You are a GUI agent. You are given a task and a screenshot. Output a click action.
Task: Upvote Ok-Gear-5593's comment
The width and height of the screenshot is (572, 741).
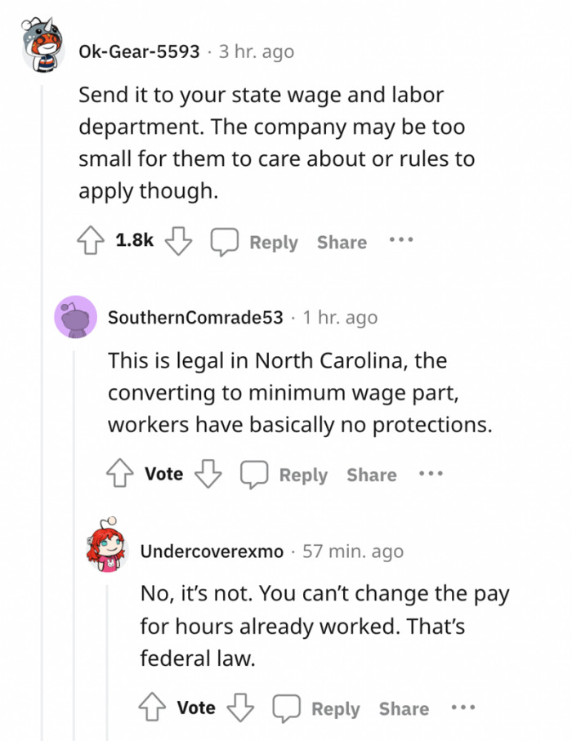coord(89,241)
